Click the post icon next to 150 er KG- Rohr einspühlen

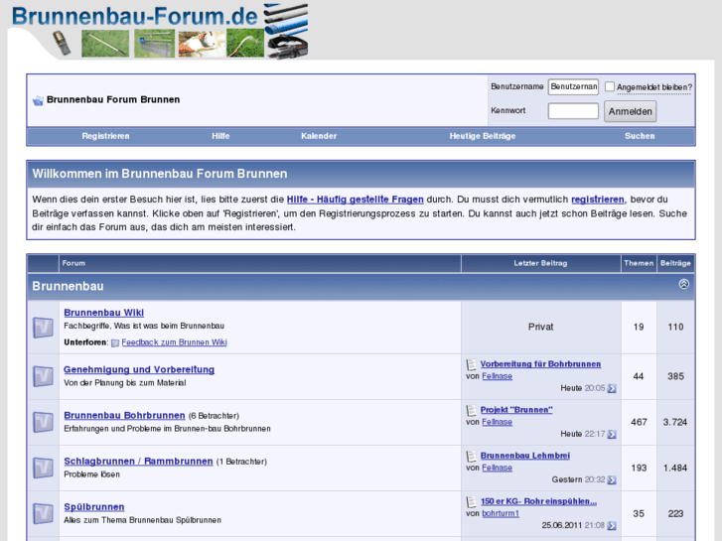pyautogui.click(x=471, y=502)
